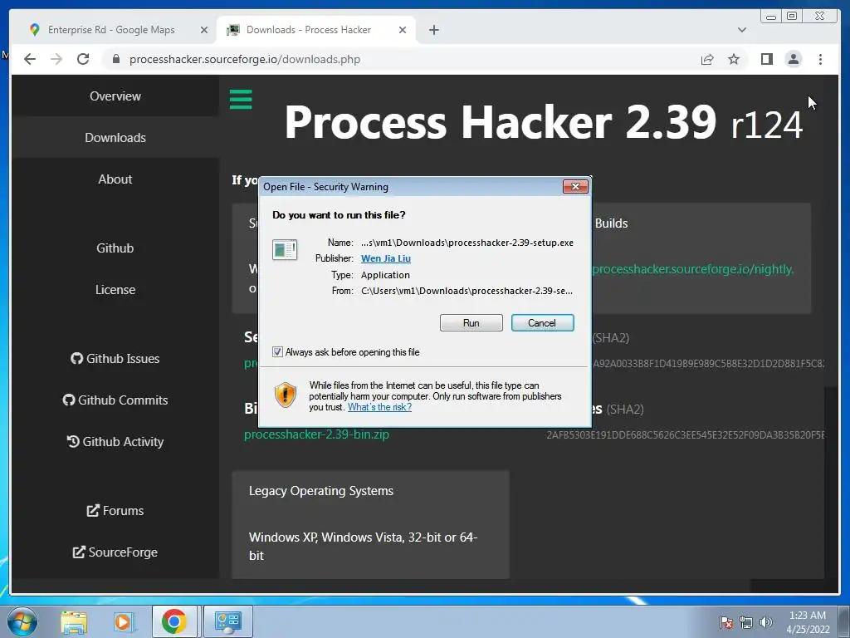Open About in site sidebar
850x638 pixels.
(x=115, y=179)
